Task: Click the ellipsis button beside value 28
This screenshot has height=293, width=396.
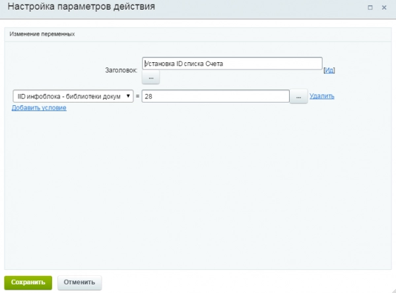Action: [298, 97]
